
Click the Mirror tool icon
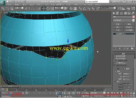(119, 8)
